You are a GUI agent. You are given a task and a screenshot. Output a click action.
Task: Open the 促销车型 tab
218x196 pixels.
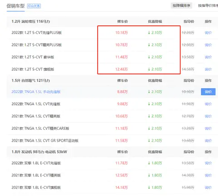pyautogui.click(x=15, y=6)
